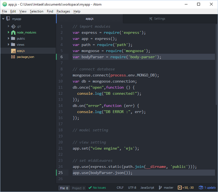Click the editor vertical scrollbar
This screenshot has width=218, height=192.
(x=216, y=64)
